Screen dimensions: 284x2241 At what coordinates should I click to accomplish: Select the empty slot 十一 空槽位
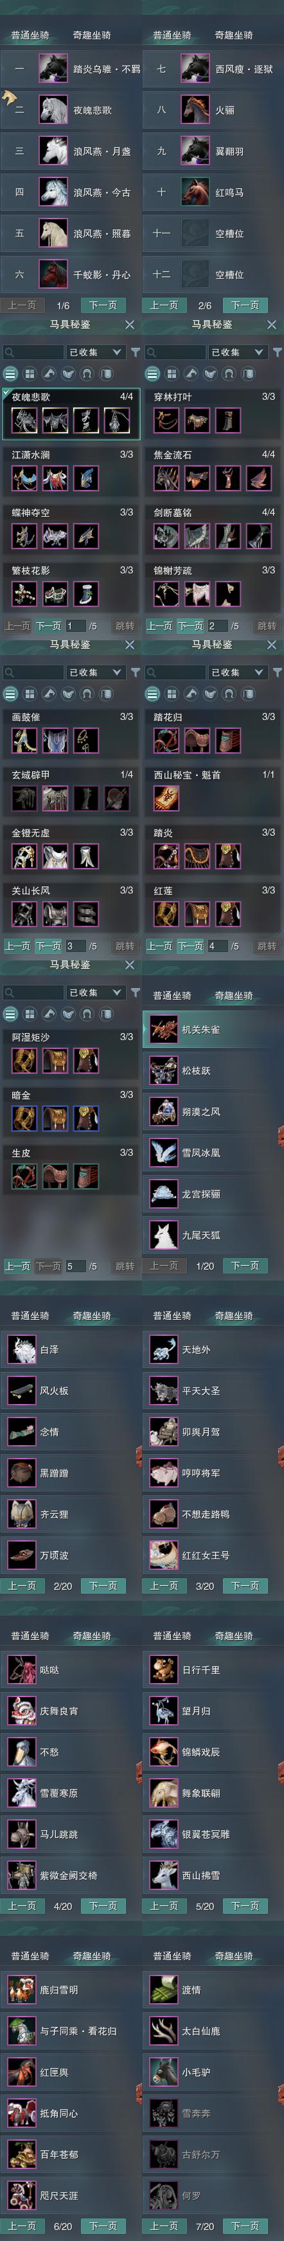tap(212, 233)
